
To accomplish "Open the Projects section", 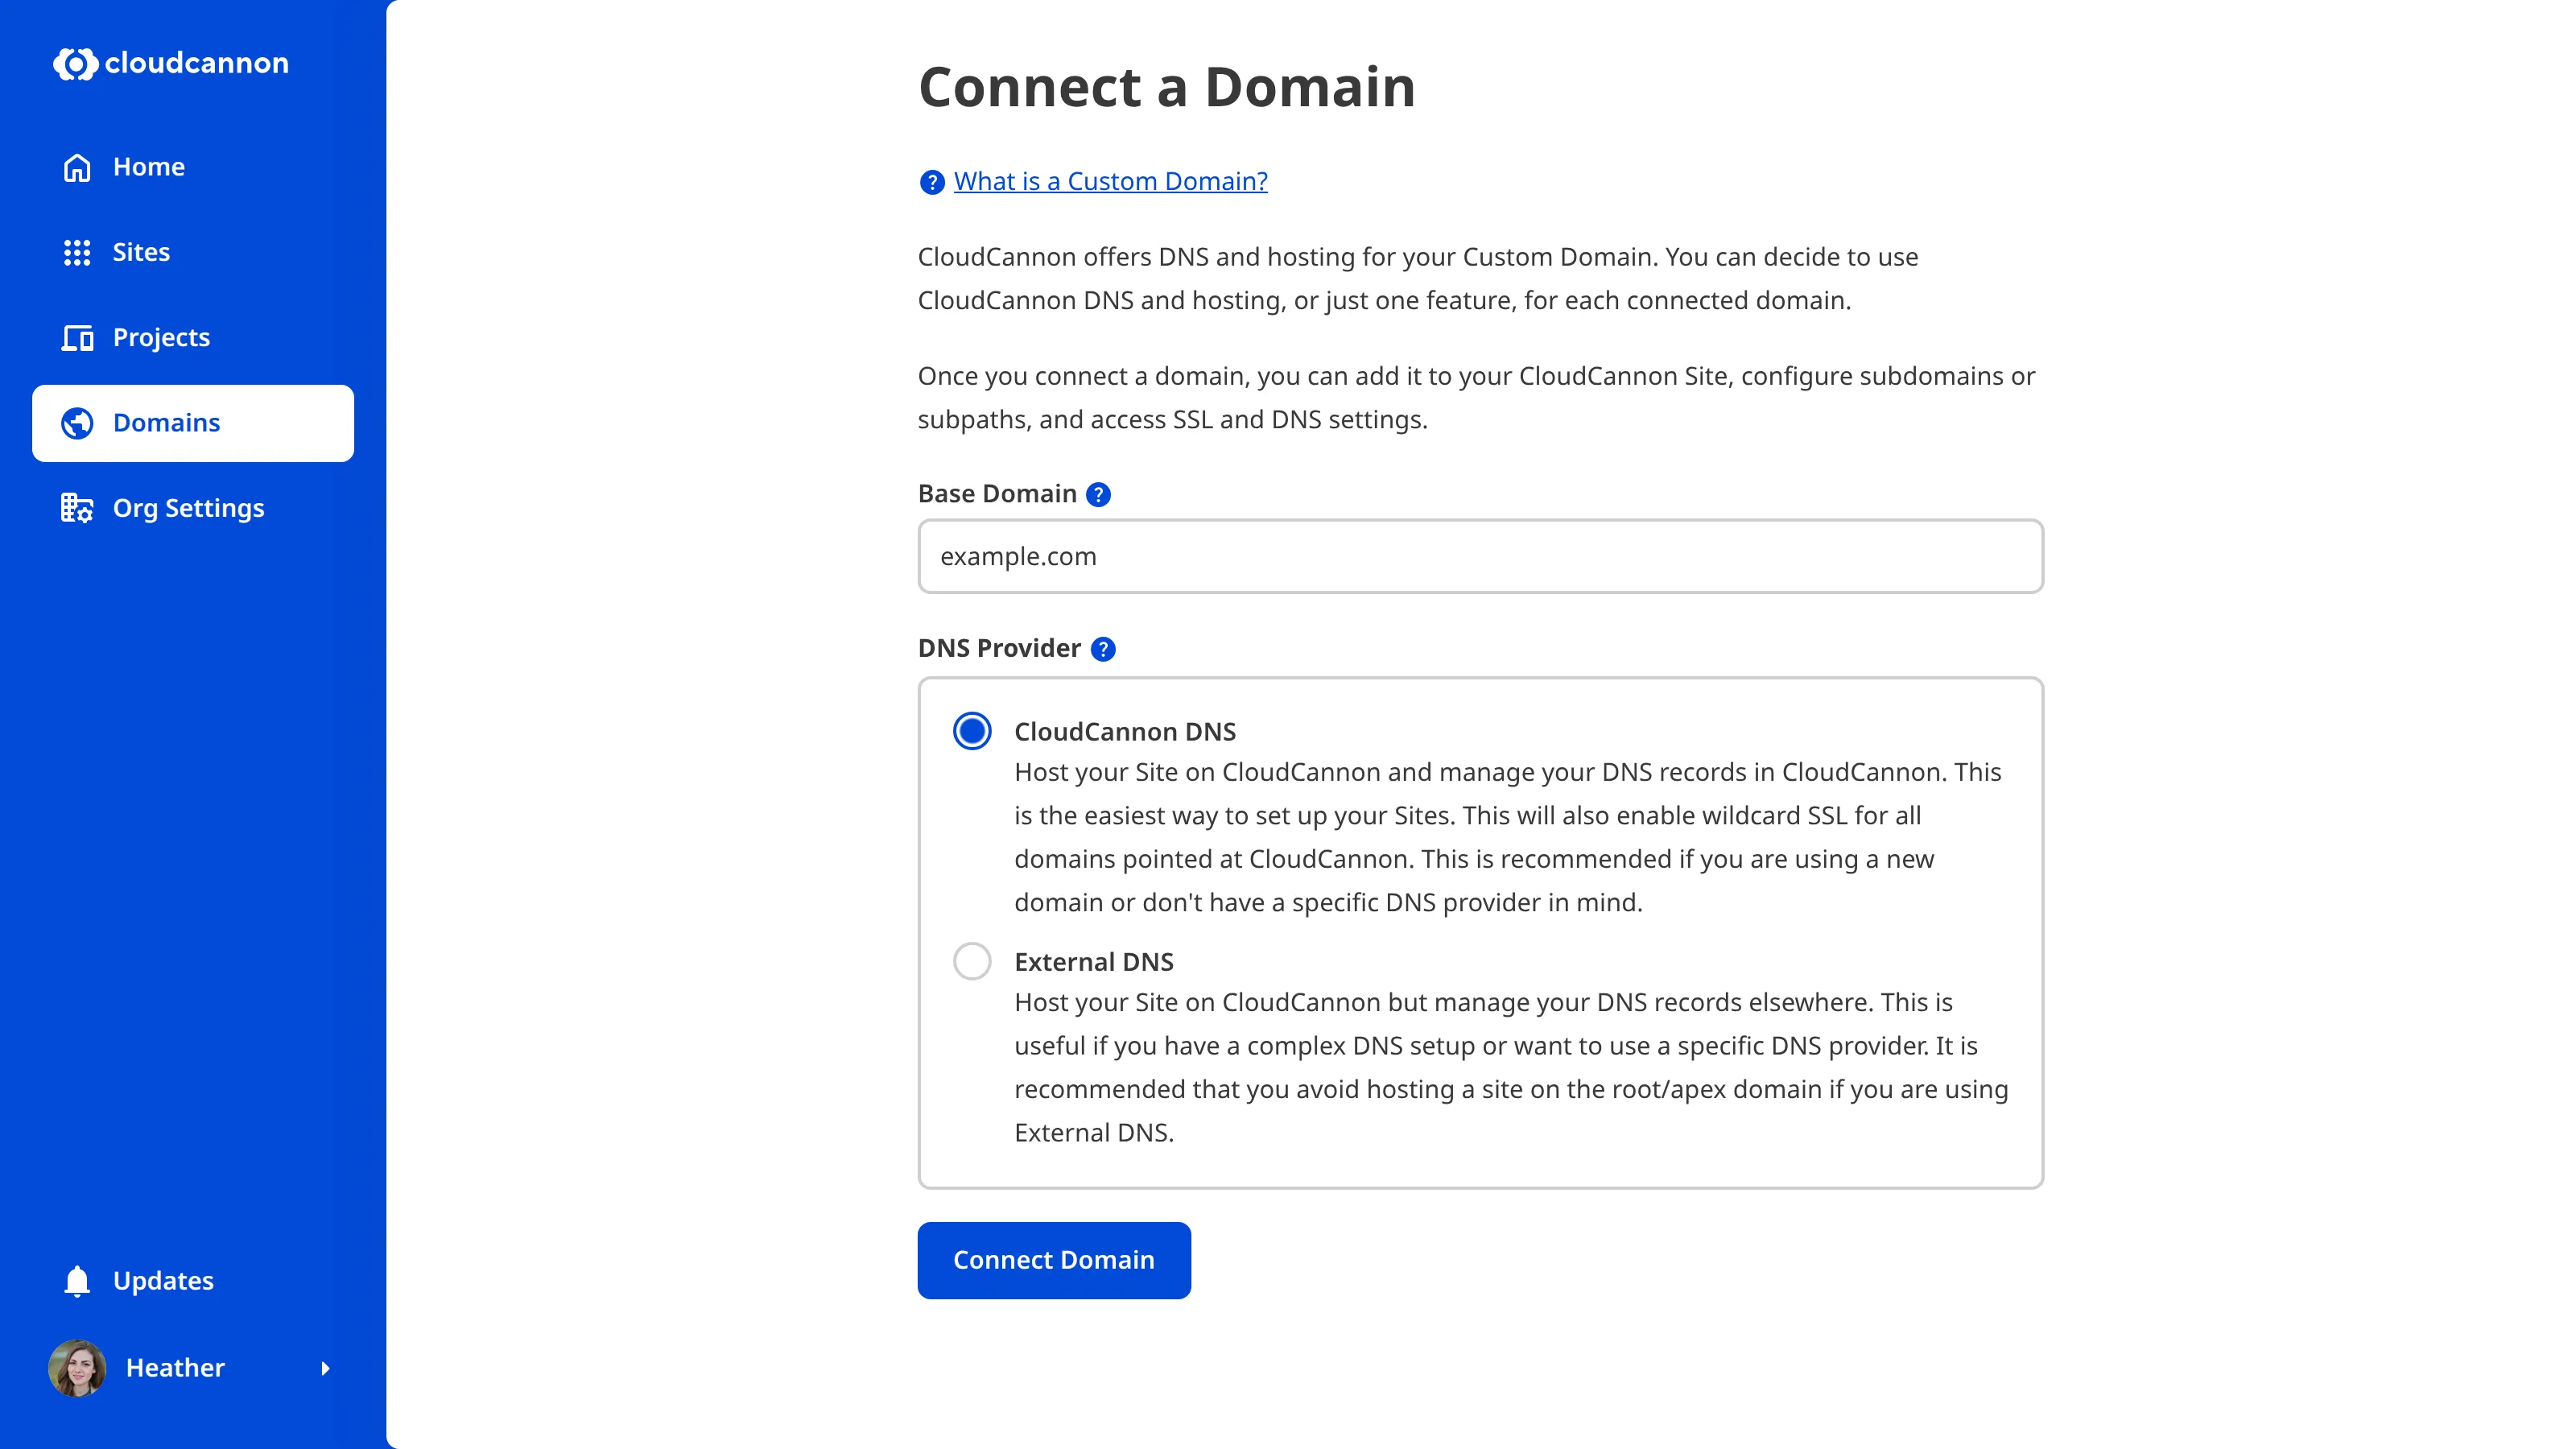I will tap(160, 338).
